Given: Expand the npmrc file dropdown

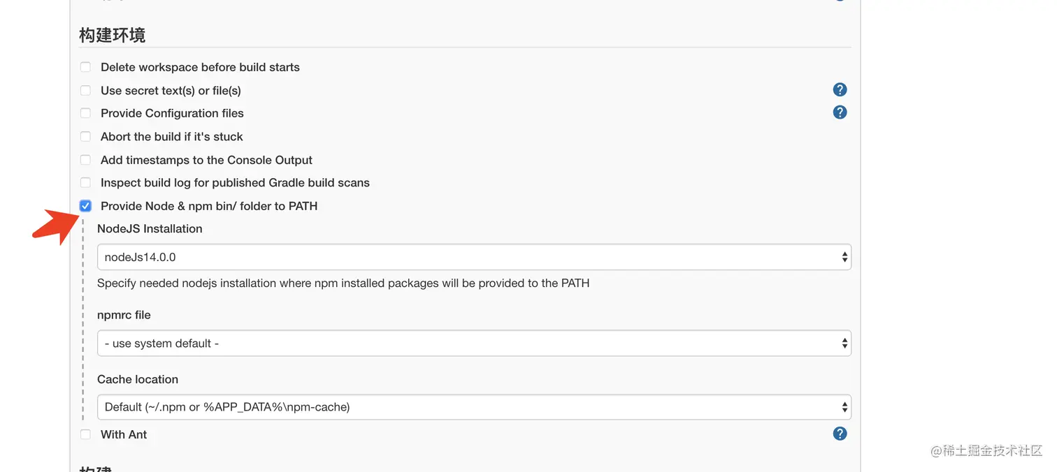Looking at the screenshot, I should pos(473,344).
